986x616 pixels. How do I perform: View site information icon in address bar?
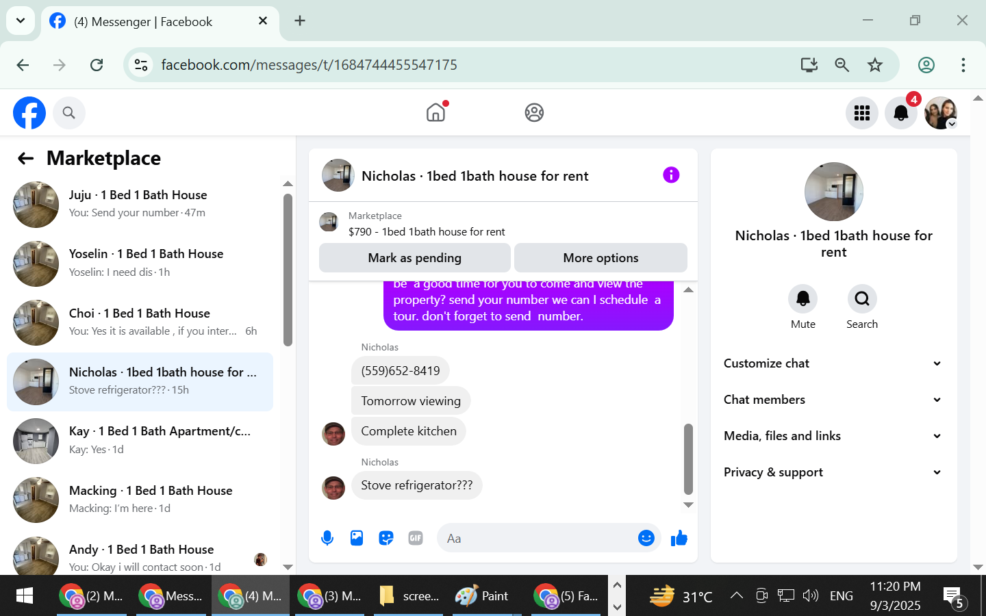pos(141,65)
